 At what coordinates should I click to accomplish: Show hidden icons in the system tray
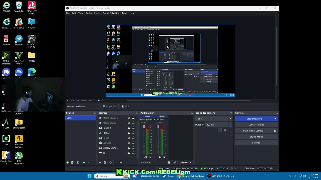[x=290, y=176]
